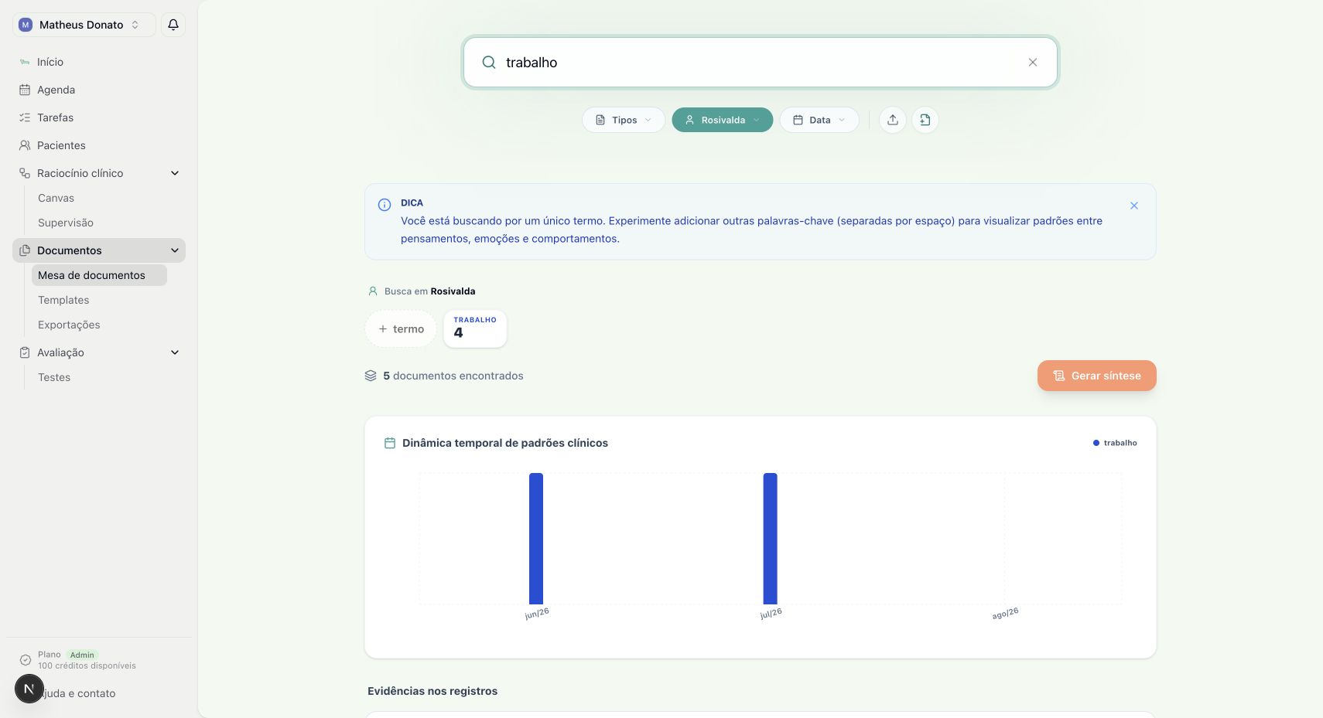Open the Matheus Donato account switcher

point(84,25)
